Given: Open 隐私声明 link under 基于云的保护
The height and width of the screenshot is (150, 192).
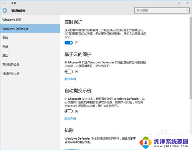Looking at the screenshot, I should (70, 79).
